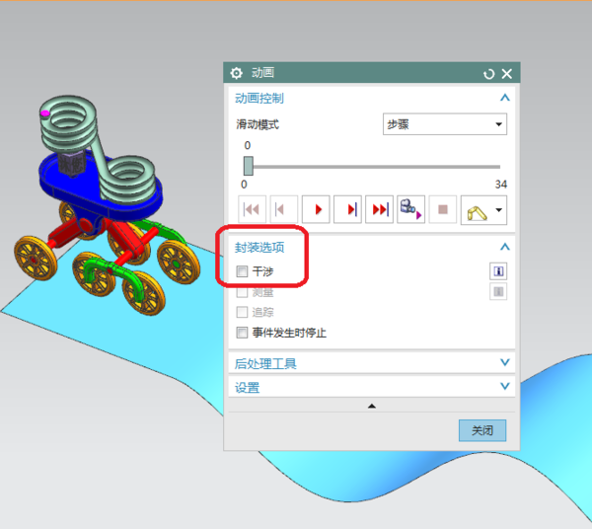Click the greyed table icon beside 测量

pos(498,291)
